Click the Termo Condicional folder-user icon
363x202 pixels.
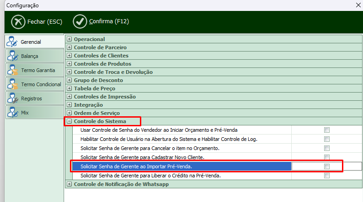point(12,84)
